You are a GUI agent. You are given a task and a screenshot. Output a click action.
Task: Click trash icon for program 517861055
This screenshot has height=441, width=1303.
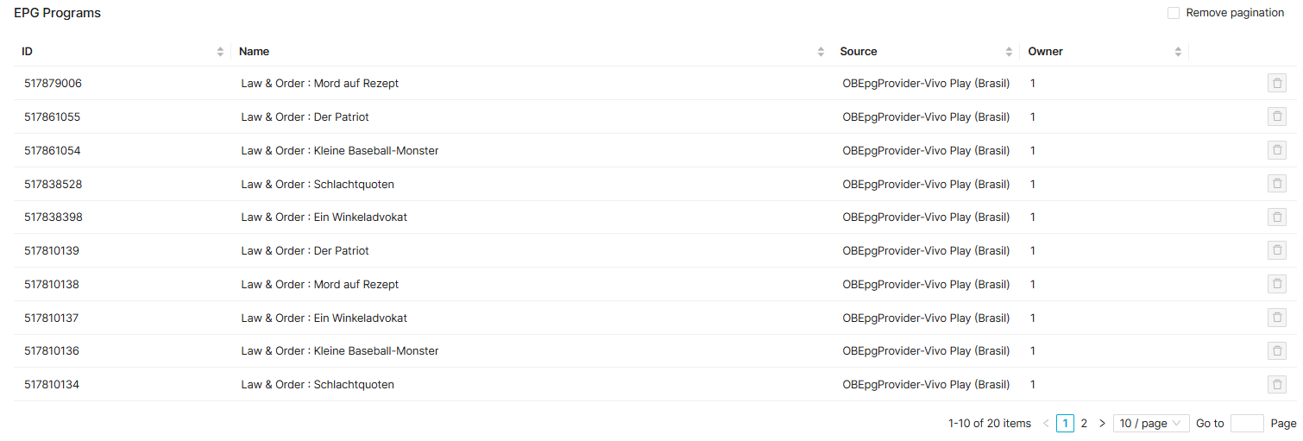[x=1276, y=117]
